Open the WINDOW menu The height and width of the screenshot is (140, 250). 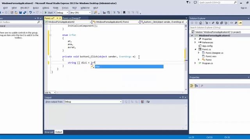(x=85, y=8)
